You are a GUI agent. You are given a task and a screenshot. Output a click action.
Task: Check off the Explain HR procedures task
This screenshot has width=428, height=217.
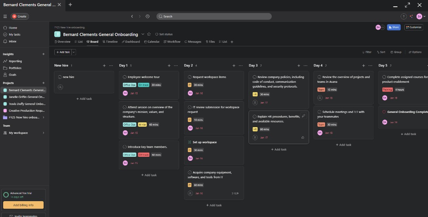coord(255,117)
